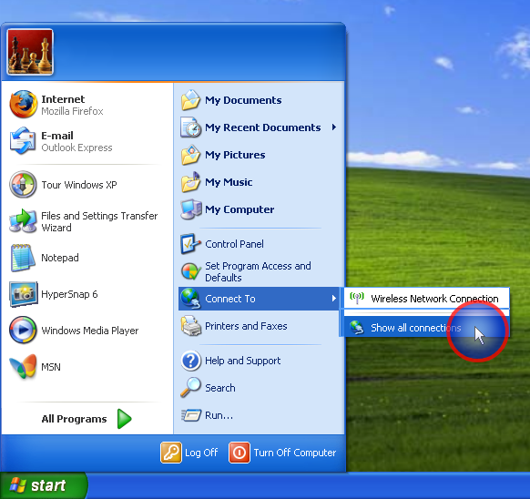Open Control Panel icon
Image resolution: width=530 pixels, height=499 pixels.
190,244
